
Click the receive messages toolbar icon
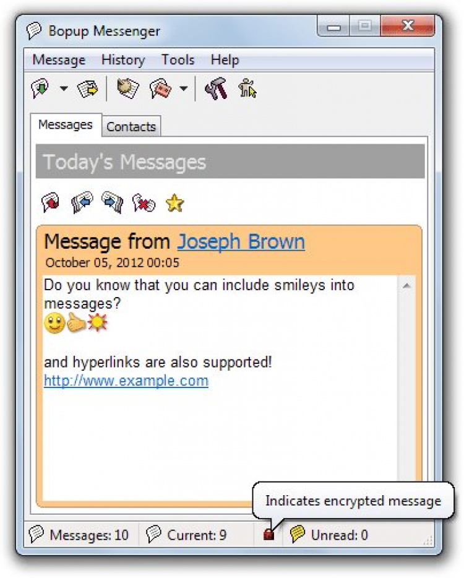coord(41,88)
